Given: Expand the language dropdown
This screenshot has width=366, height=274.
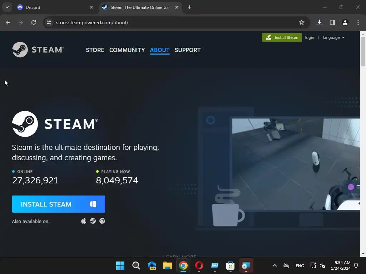Looking at the screenshot, I should [x=333, y=37].
